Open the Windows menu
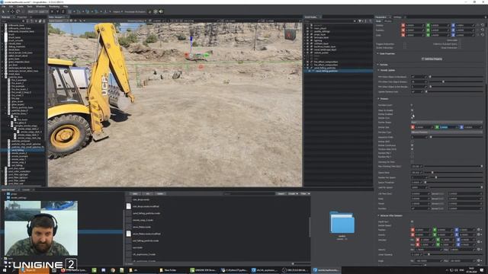488x274 pixels. (40, 7)
